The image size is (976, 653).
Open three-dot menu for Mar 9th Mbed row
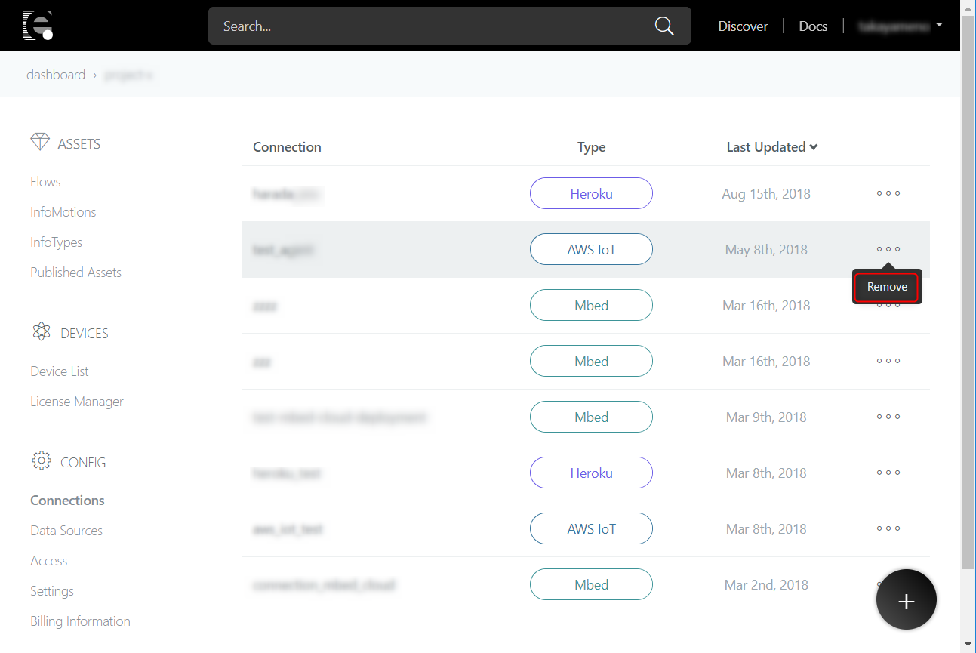(x=888, y=417)
